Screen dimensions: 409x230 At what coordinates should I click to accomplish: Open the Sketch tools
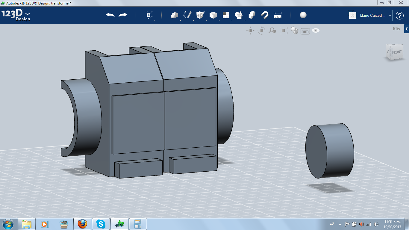click(187, 15)
